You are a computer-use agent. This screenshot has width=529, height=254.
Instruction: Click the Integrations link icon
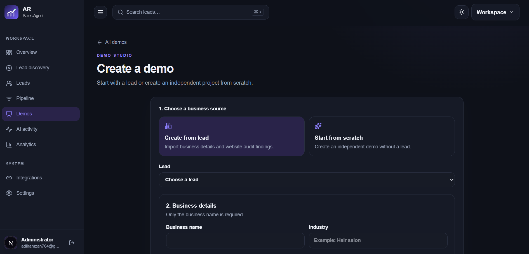point(9,178)
